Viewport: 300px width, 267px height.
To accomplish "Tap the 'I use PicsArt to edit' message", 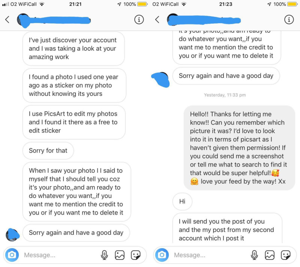I will (x=74, y=122).
